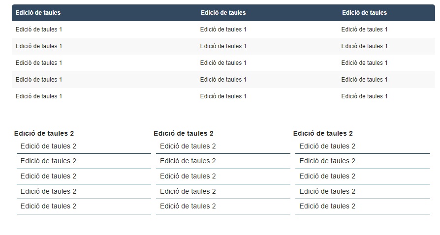Screen dimensions: 440x235
Task: Click third-row, first-column cell 'Edició de taules 1'
Action: coord(39,63)
